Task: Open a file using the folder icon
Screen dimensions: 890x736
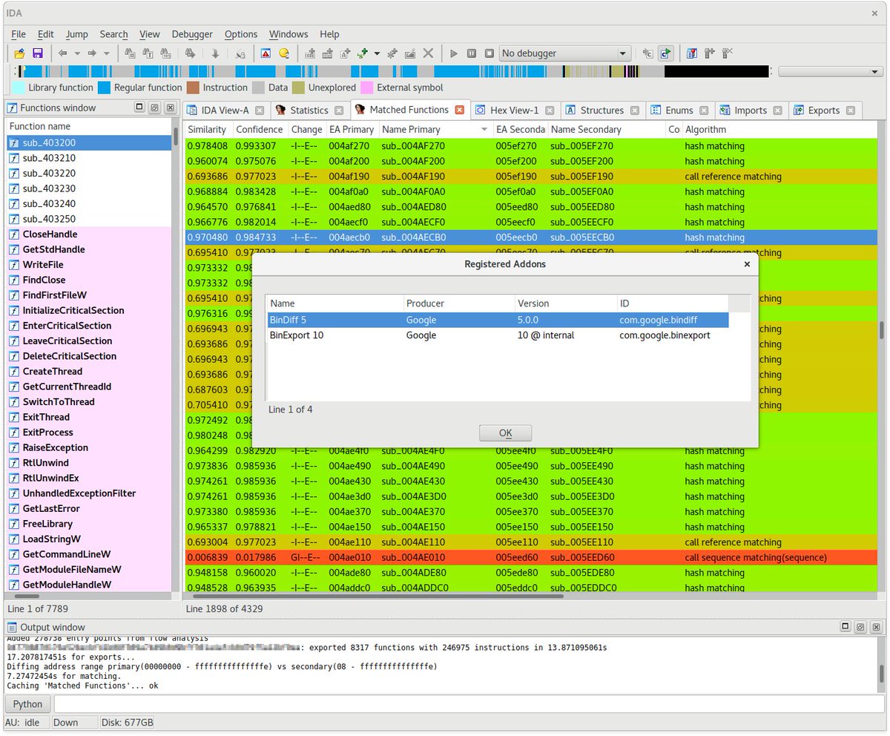Action: pyautogui.click(x=19, y=53)
